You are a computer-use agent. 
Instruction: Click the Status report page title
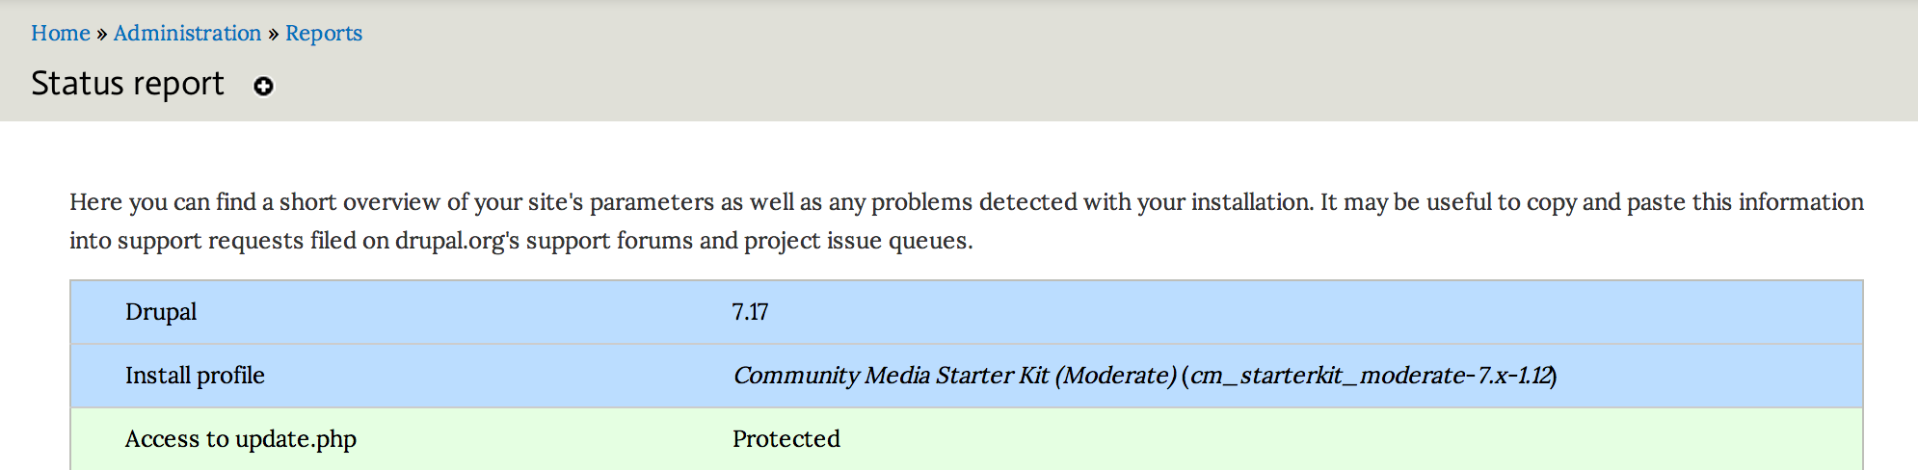click(x=127, y=84)
